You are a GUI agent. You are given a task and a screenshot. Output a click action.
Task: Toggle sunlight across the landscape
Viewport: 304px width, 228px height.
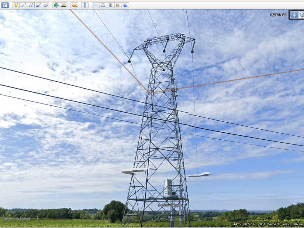[64, 5]
